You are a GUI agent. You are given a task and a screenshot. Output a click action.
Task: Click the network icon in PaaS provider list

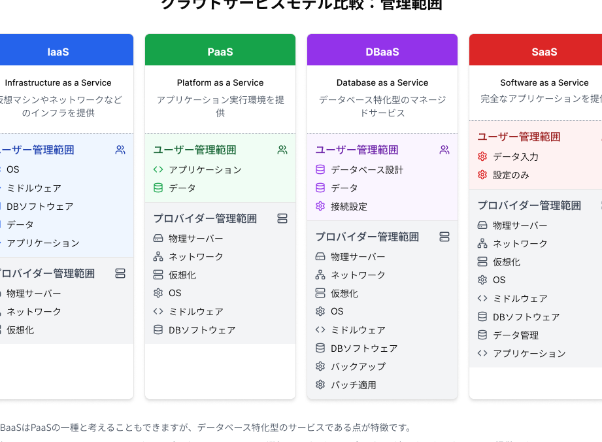click(158, 257)
